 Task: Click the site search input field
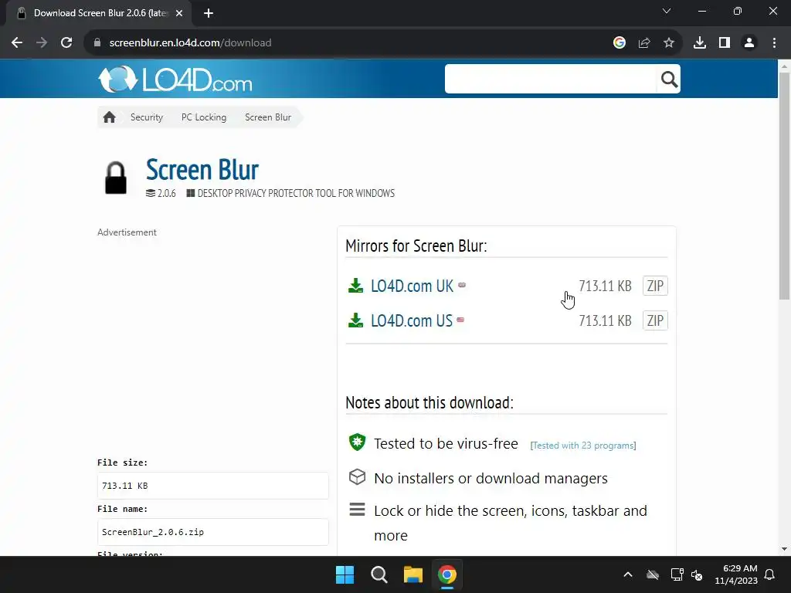coord(550,80)
